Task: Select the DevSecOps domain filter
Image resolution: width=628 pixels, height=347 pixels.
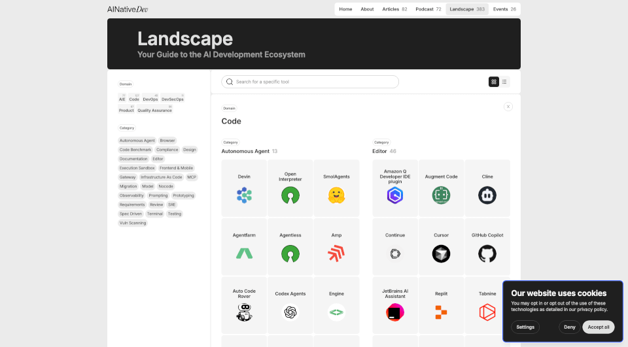Action: (x=173, y=99)
